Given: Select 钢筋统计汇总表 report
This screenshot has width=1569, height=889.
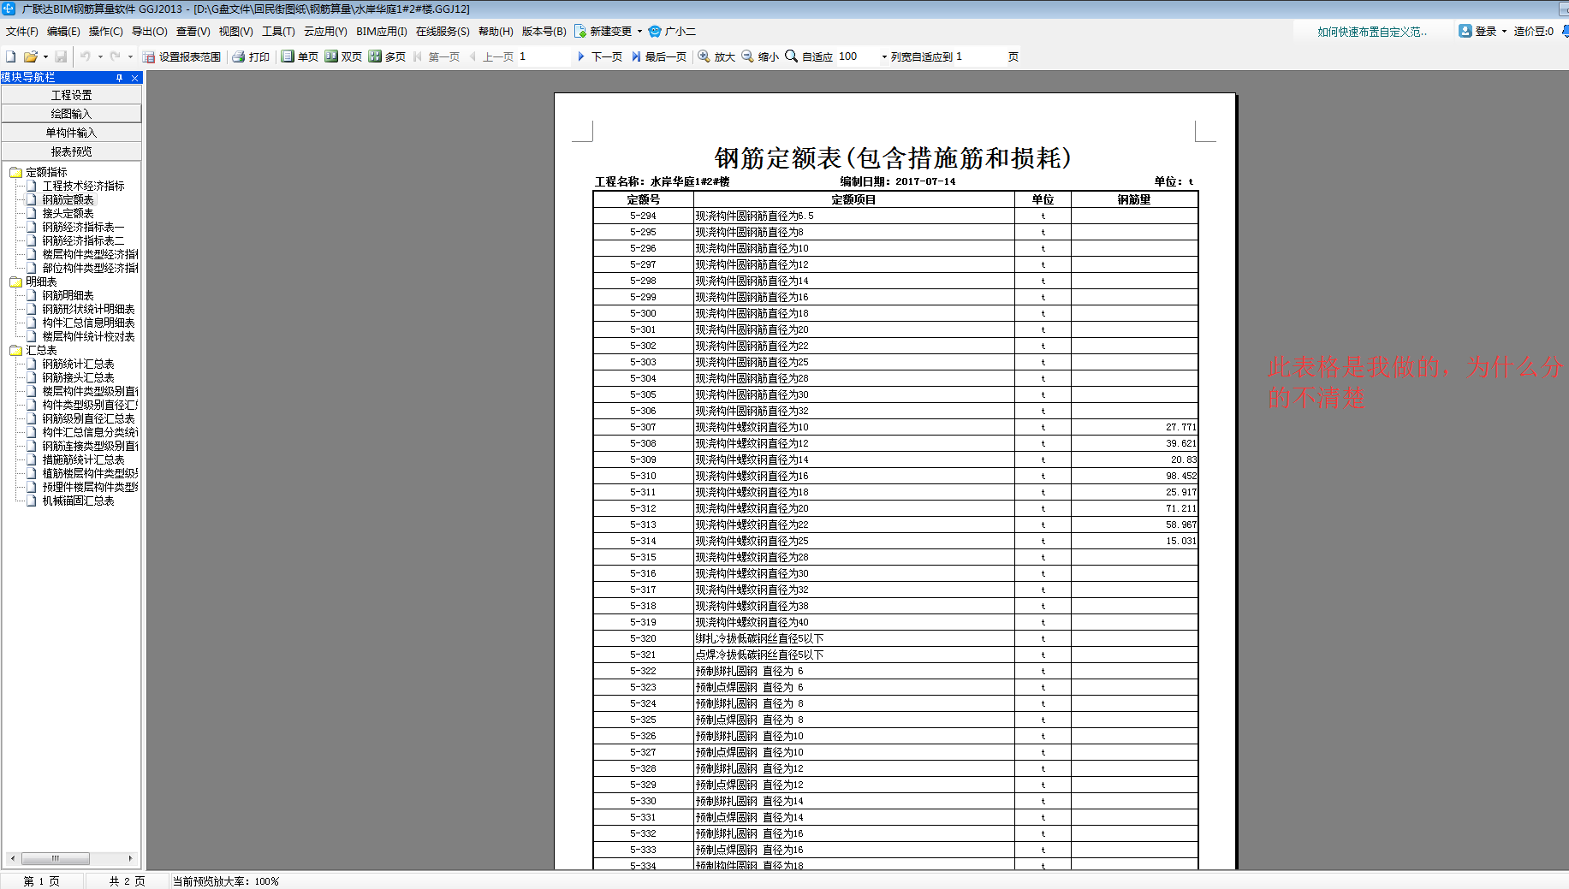Looking at the screenshot, I should coord(79,364).
